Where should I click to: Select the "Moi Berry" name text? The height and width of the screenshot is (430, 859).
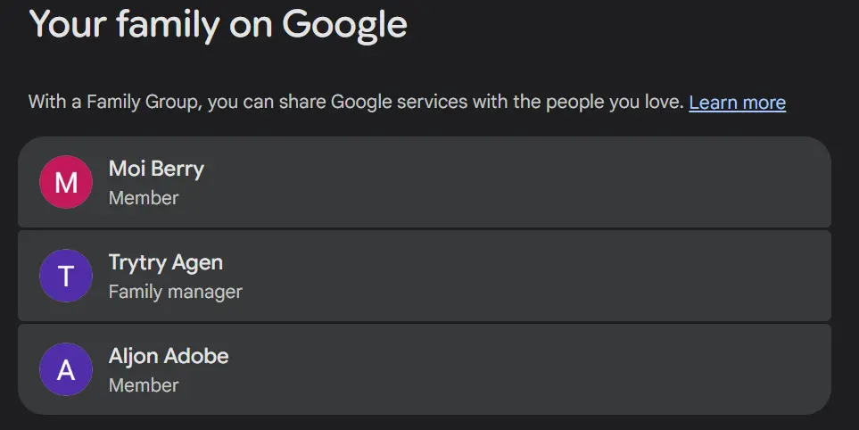156,169
